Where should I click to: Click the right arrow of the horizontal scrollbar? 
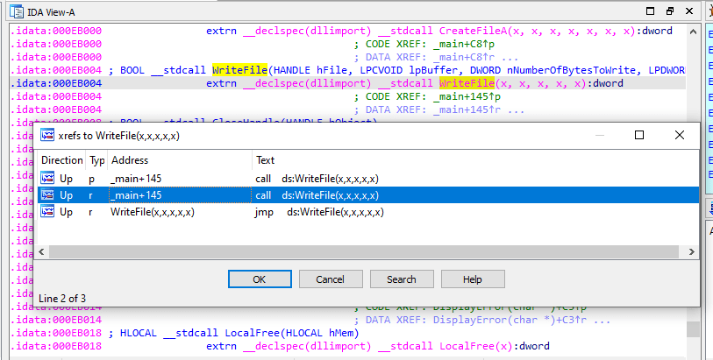(691, 251)
